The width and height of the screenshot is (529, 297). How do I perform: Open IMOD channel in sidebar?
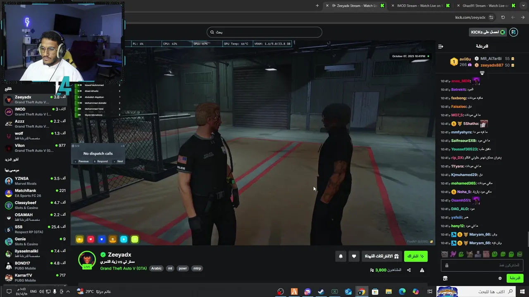[x=35, y=112]
